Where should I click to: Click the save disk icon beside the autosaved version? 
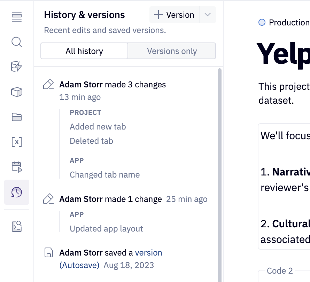[x=48, y=252]
